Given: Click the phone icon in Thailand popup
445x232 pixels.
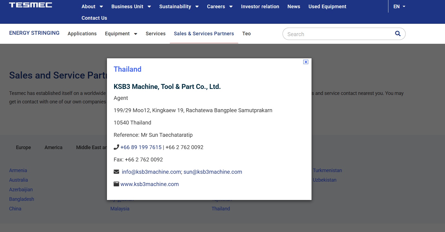Looking at the screenshot, I should (116, 147).
